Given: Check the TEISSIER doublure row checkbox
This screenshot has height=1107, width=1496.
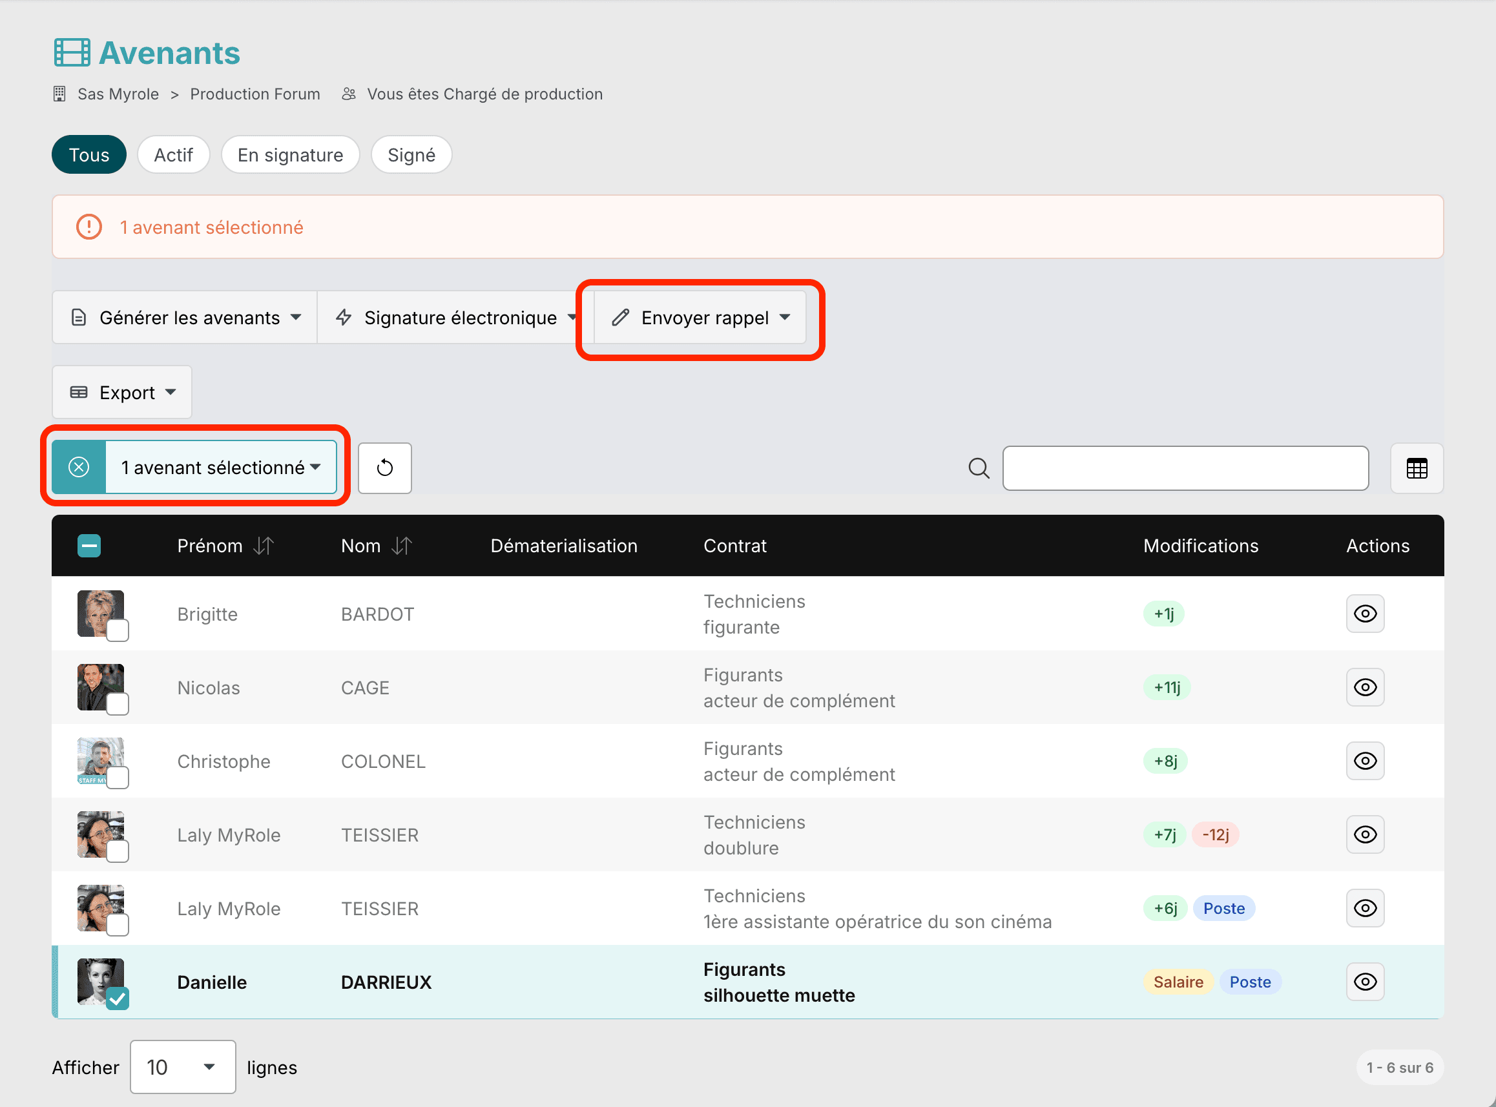Looking at the screenshot, I should tap(118, 851).
